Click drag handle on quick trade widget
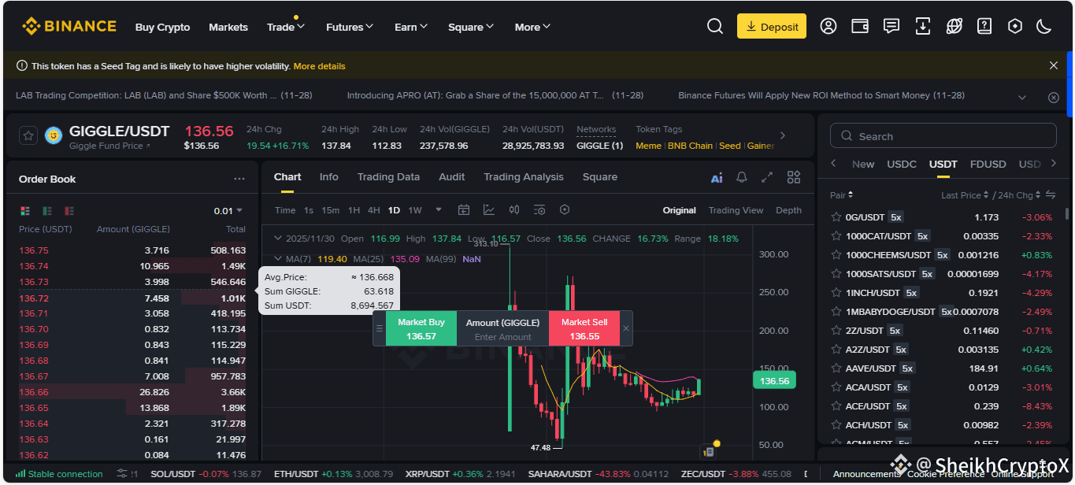The width and height of the screenshot is (1075, 485). [380, 328]
